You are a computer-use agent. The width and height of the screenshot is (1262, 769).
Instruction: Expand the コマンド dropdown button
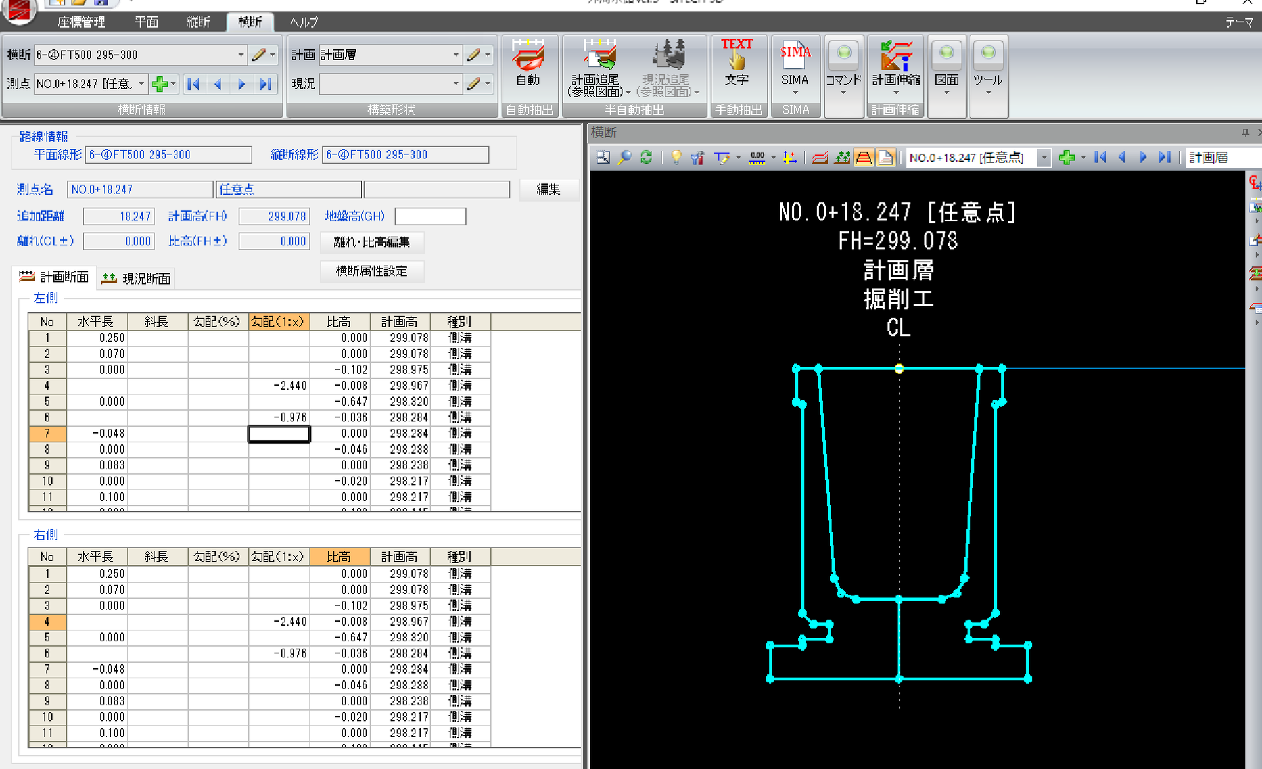point(844,77)
